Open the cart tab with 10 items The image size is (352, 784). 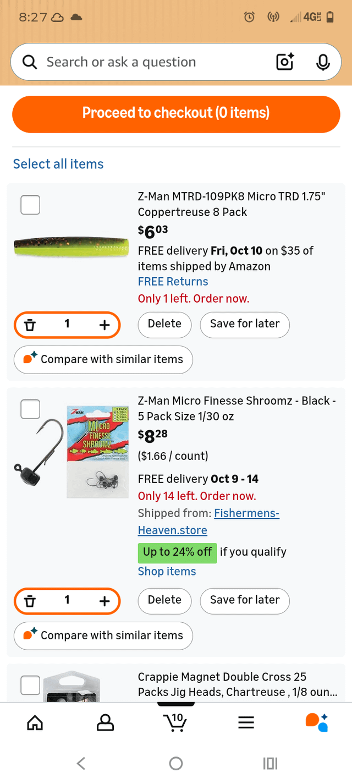[x=176, y=722]
